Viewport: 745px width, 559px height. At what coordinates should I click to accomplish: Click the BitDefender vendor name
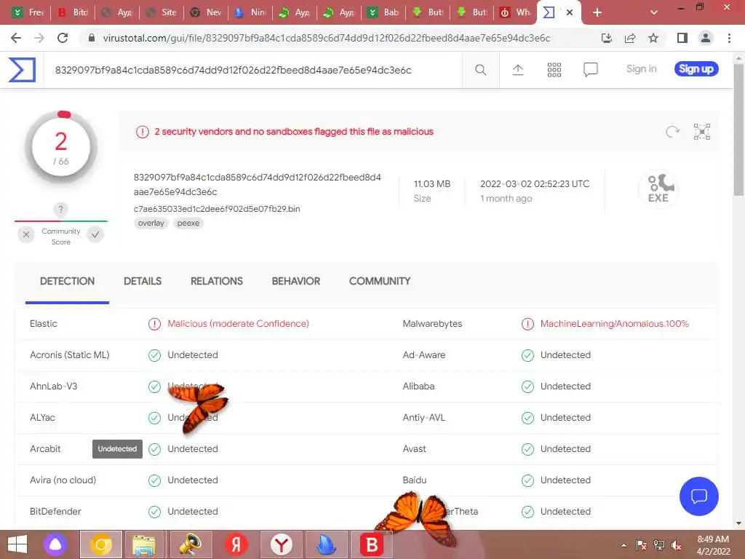coord(55,512)
